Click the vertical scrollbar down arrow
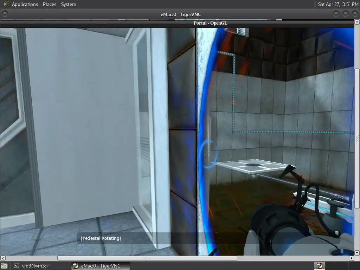Image resolution: width=360 pixels, height=270 pixels. coord(357,253)
